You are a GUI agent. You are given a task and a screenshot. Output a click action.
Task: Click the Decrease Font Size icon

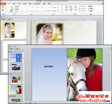(x=39, y=7)
